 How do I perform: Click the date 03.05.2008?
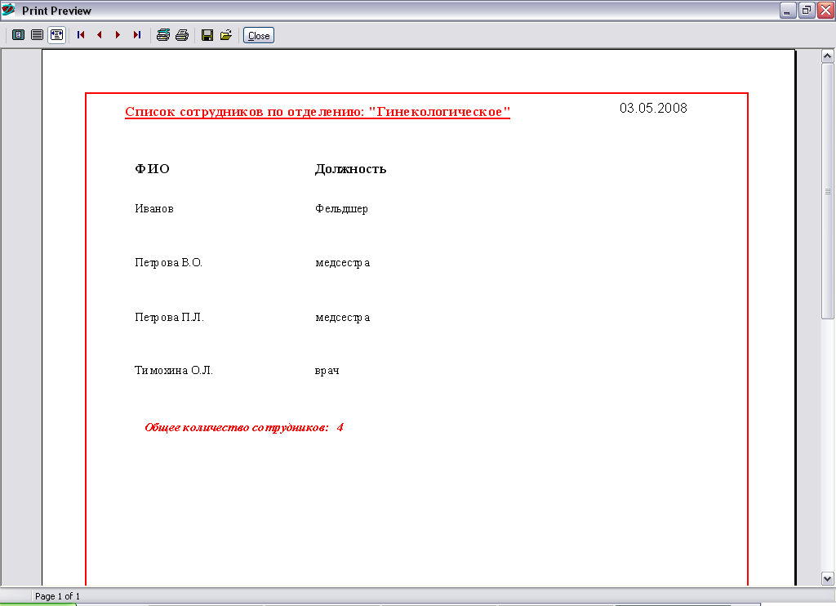point(653,108)
